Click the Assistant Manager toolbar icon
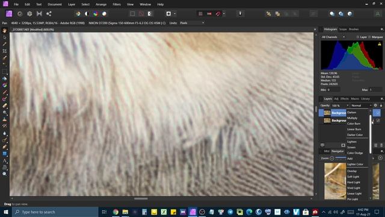The width and height of the screenshot is (385, 217). click(x=240, y=14)
